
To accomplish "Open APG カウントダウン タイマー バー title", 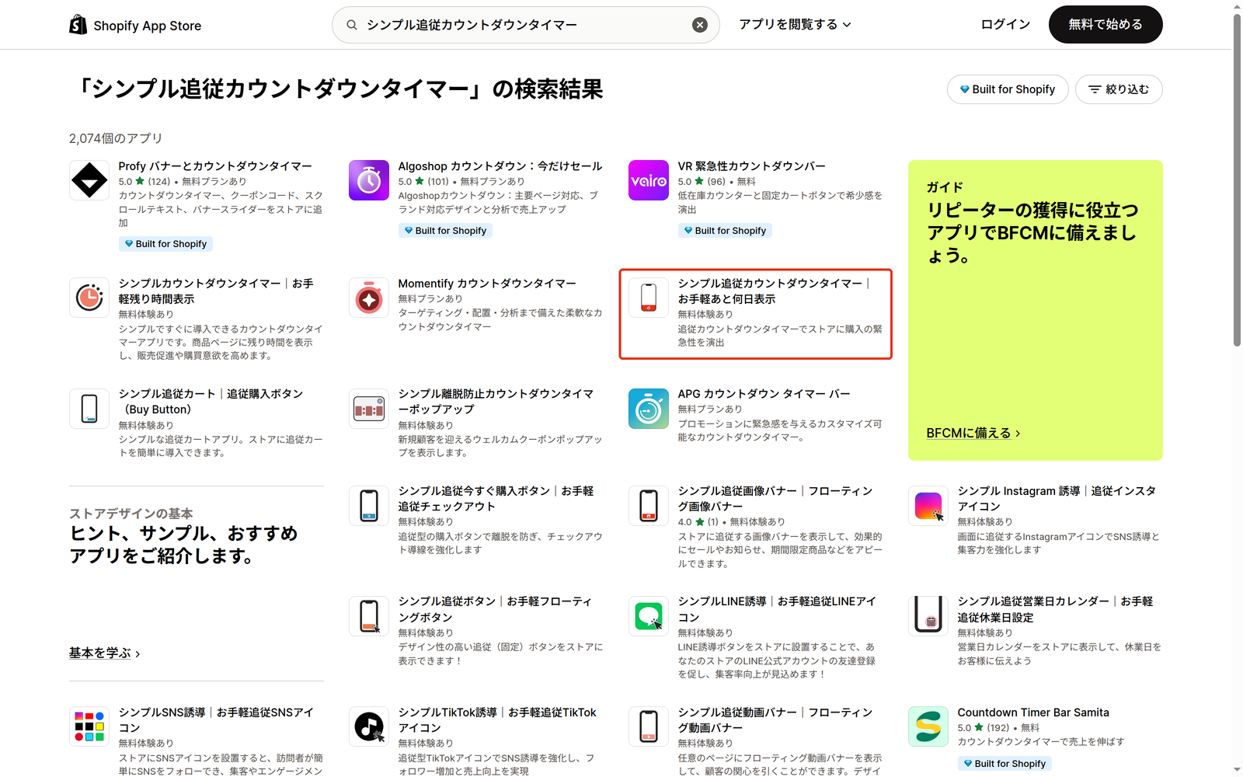I will point(764,394).
